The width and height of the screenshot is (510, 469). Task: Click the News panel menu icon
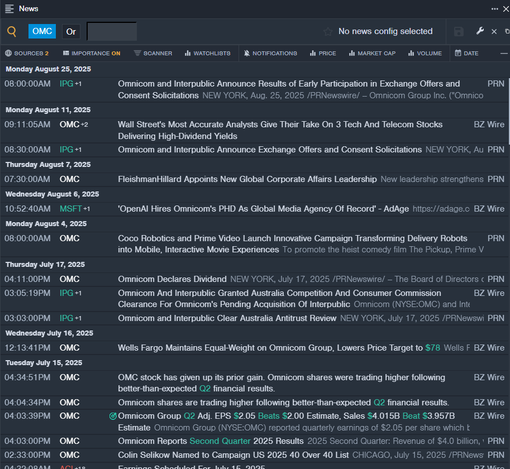coord(9,9)
